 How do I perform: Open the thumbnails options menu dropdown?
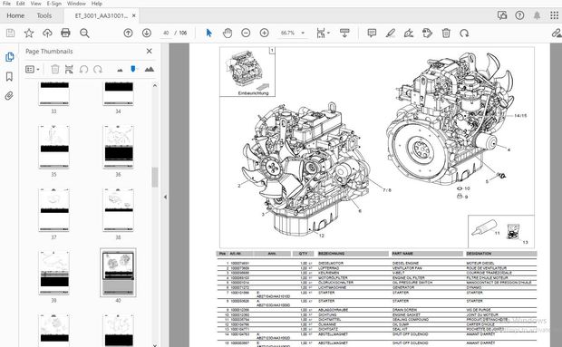33,69
